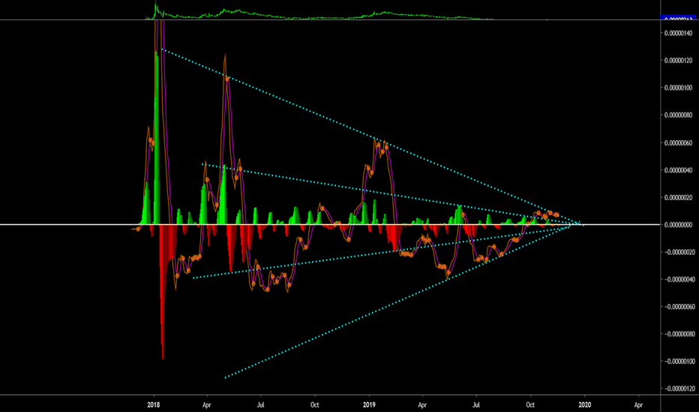
Task: Click the Jul label between 2018 and 2019
Action: [260, 405]
